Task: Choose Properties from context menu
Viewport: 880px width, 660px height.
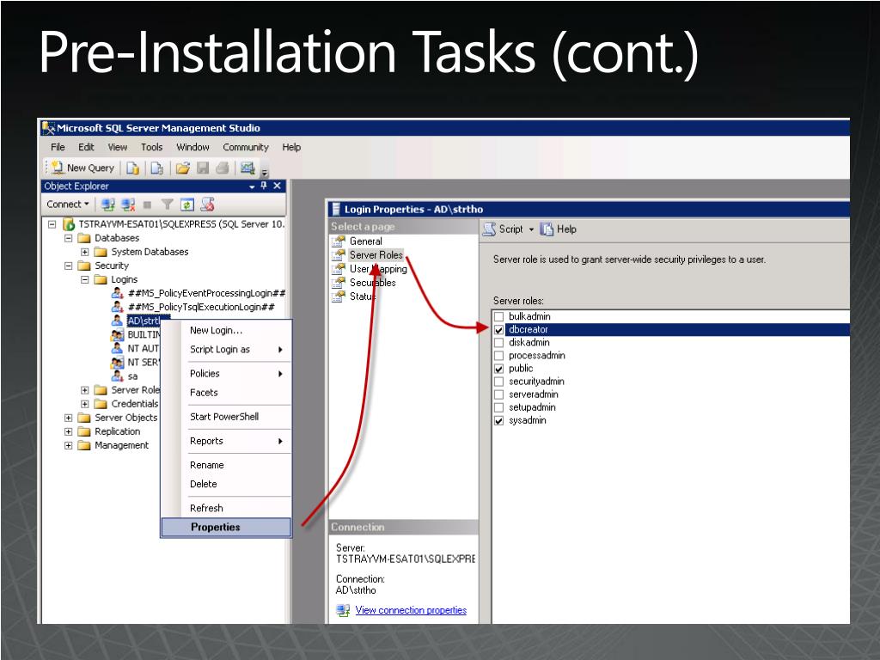Action: coord(226,527)
